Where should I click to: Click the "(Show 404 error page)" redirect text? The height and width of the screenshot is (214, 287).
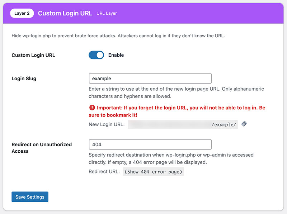tap(153, 172)
